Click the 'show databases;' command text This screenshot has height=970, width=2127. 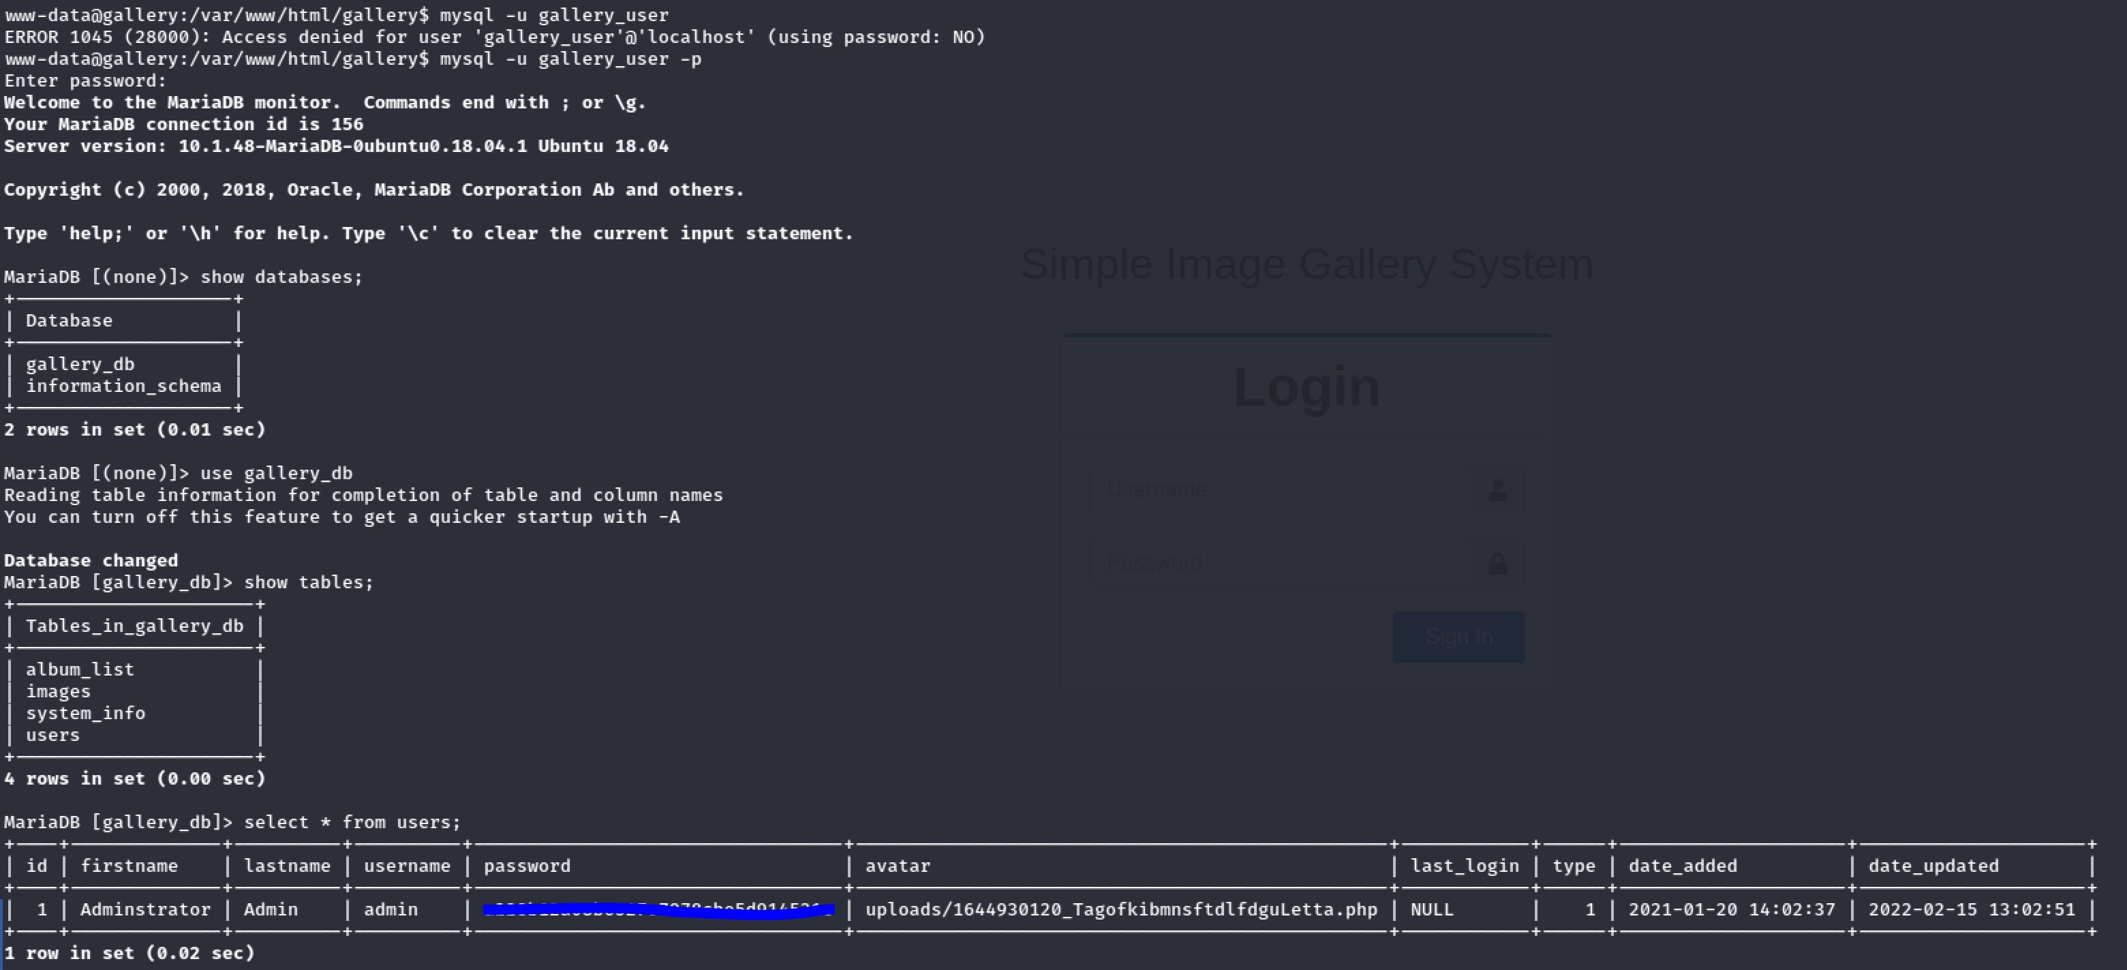[281, 277]
